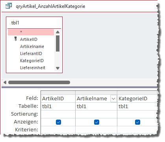This screenshot has height=142, width=165.
Task: Click the field list scroll down arrow
Action: point(57,68)
